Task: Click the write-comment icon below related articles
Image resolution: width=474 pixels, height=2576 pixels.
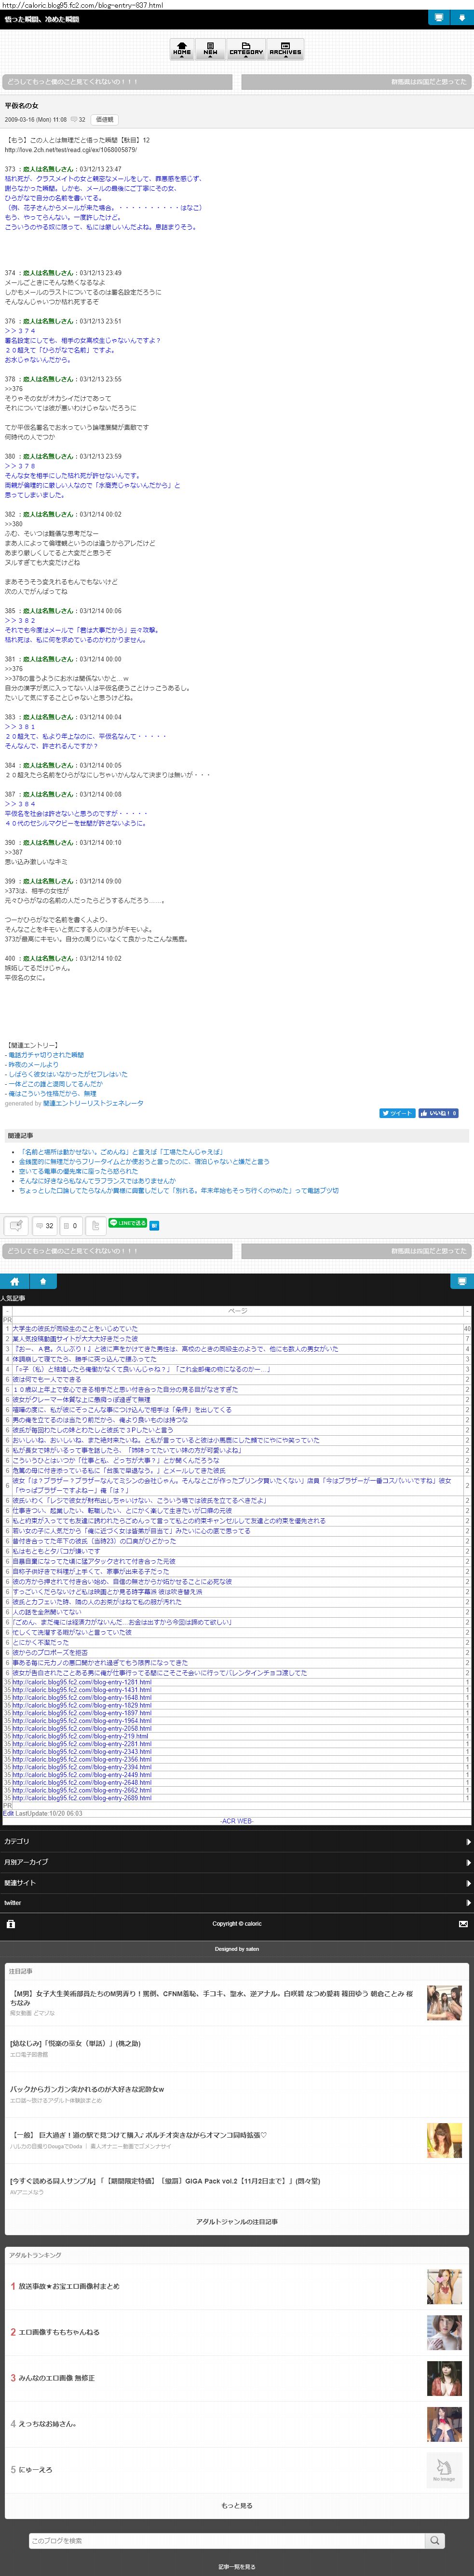Action: (x=16, y=1225)
